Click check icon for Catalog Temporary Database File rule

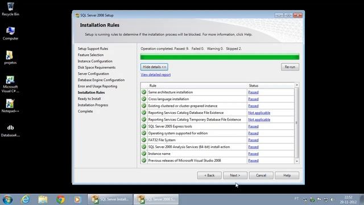tap(144, 120)
